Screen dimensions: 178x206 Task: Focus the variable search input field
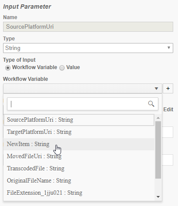coord(82,104)
